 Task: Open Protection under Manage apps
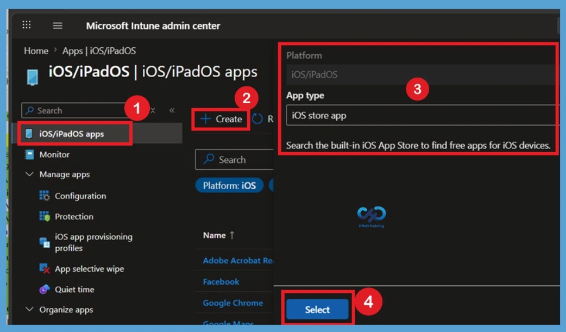pos(74,216)
